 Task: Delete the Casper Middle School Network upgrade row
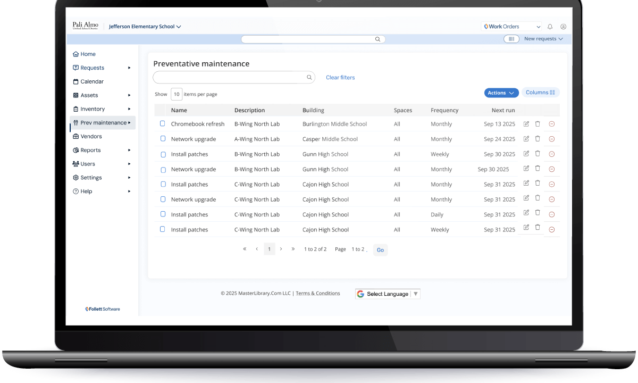pyautogui.click(x=538, y=139)
